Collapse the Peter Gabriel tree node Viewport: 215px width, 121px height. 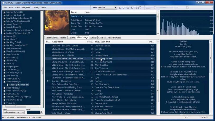[4, 82]
